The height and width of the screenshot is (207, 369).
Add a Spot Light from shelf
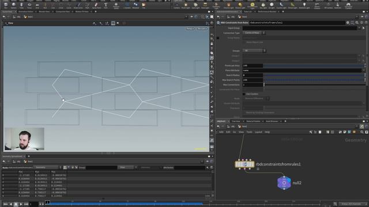pos(195,5)
